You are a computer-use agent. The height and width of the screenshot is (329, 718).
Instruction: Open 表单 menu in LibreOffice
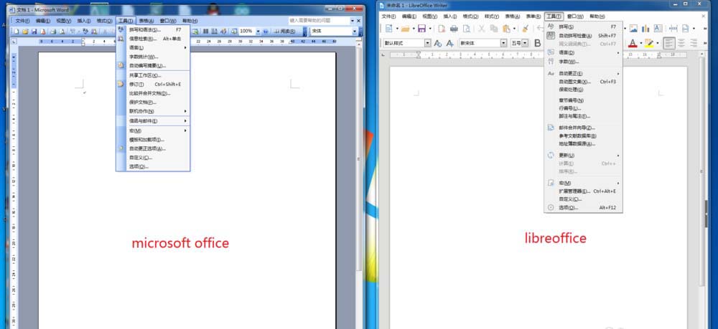(533, 16)
